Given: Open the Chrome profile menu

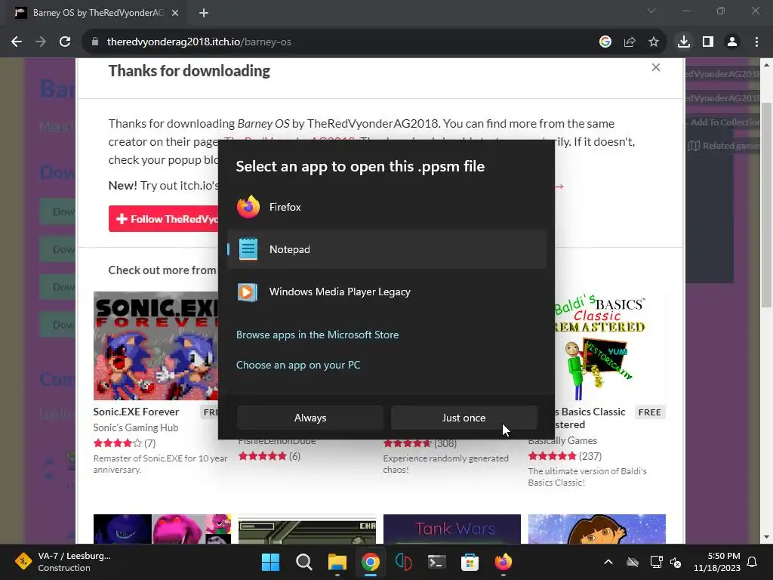Looking at the screenshot, I should pos(732,42).
